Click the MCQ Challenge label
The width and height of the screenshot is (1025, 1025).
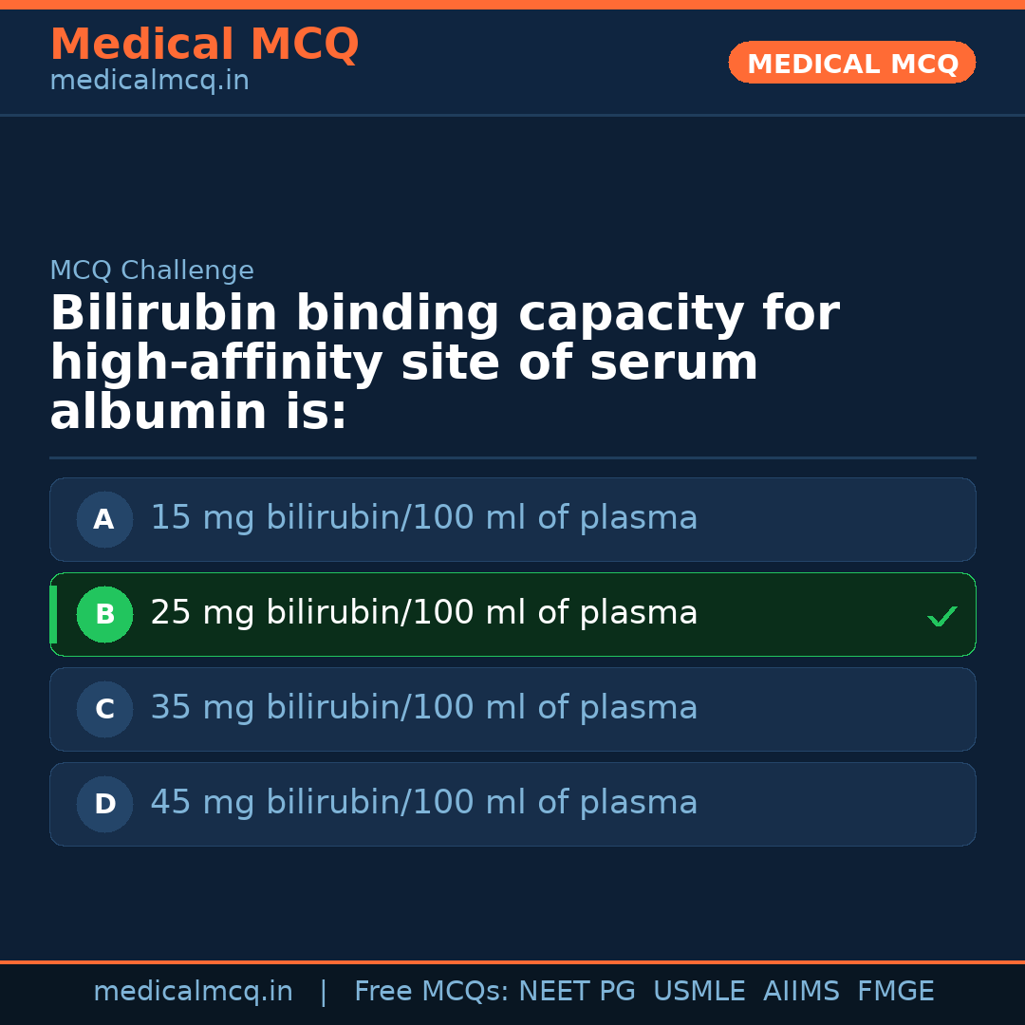(152, 271)
